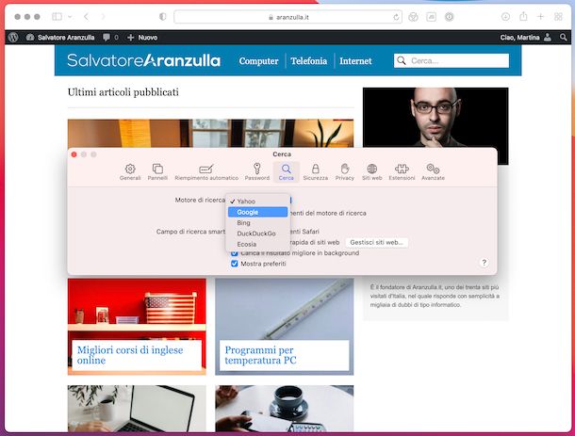Click Safari sidebar toggle icon
The image size is (575, 436).
pyautogui.click(x=57, y=17)
